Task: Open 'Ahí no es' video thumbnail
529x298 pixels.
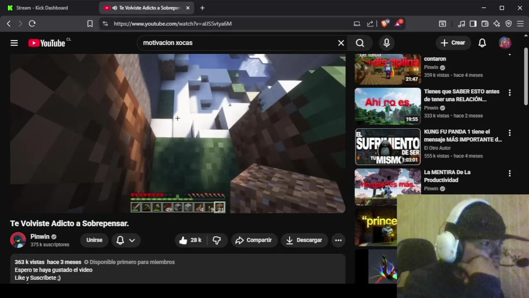Action: pos(387,106)
